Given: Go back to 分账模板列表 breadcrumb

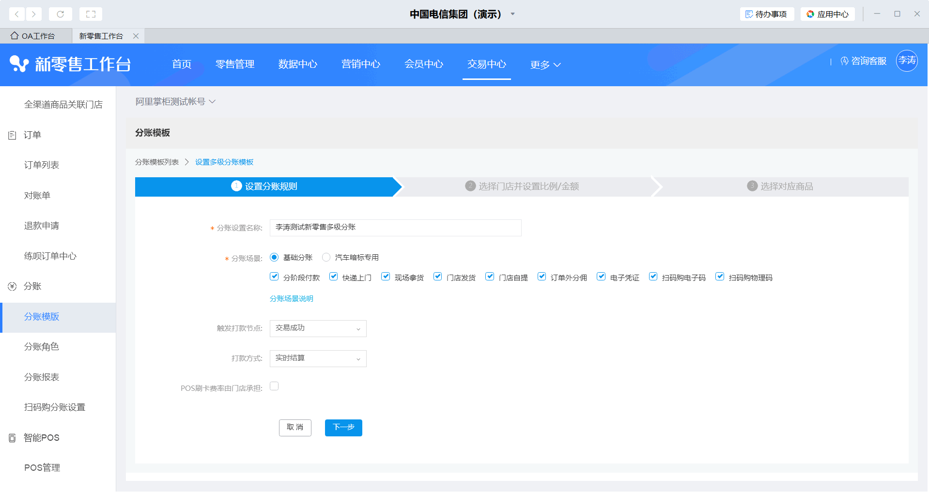Looking at the screenshot, I should (x=157, y=162).
